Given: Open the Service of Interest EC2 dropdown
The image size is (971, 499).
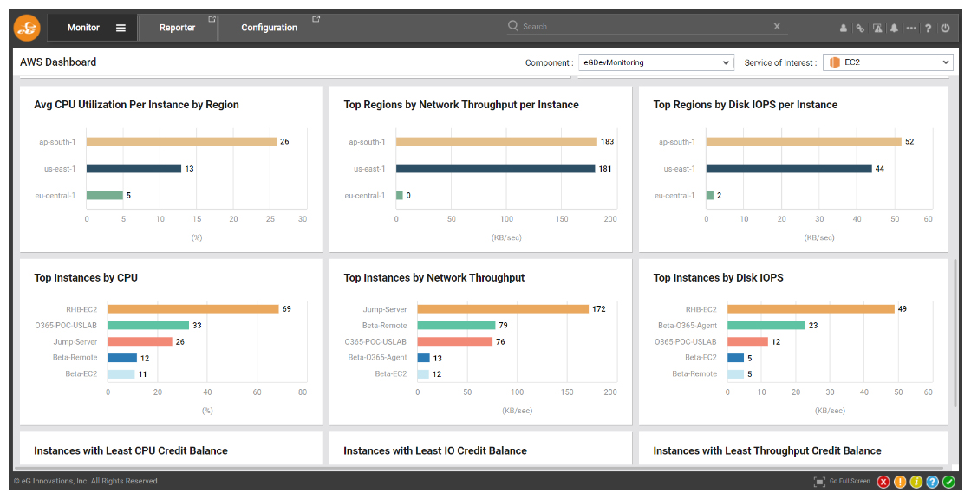Looking at the screenshot, I should click(888, 62).
